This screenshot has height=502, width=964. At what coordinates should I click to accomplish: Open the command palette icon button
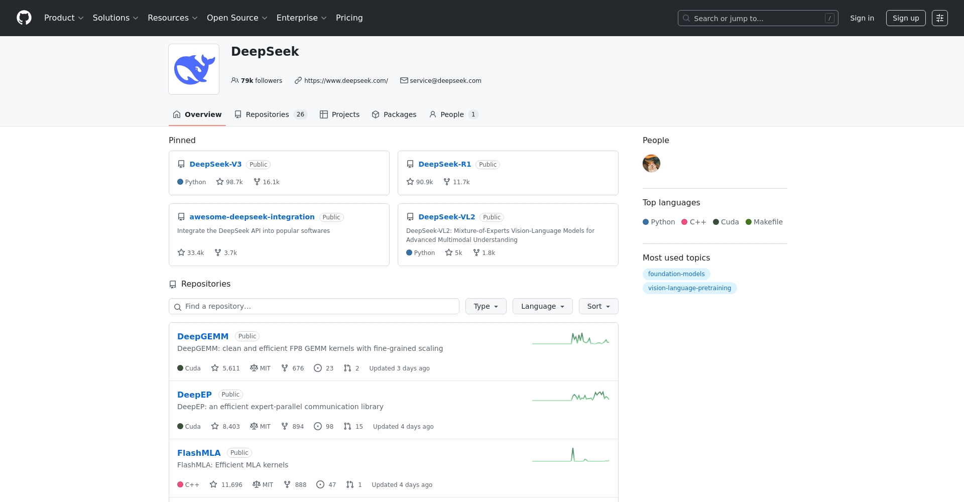pyautogui.click(x=940, y=18)
